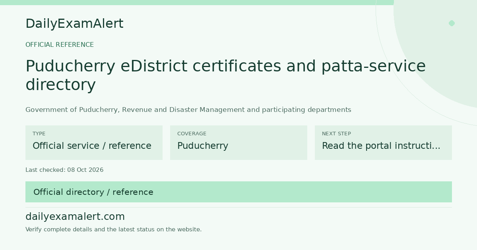Select the Verify complete details footer note
The image size is (477, 250).
point(114,229)
